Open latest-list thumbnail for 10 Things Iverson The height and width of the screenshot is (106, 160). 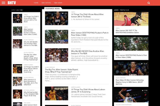[x=17, y=18]
